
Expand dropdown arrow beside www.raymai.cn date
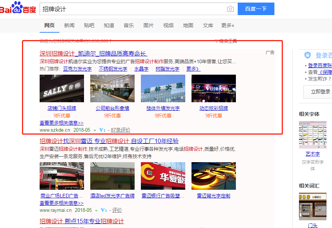pyautogui.click(x=96, y=211)
